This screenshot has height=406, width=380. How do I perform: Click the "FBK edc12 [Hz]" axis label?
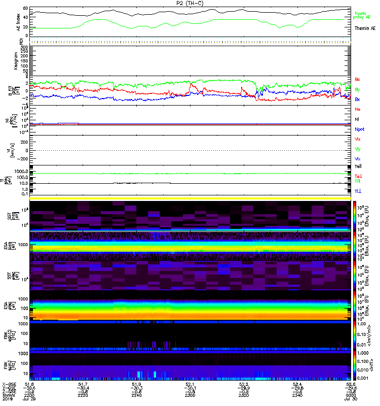pos(10,334)
